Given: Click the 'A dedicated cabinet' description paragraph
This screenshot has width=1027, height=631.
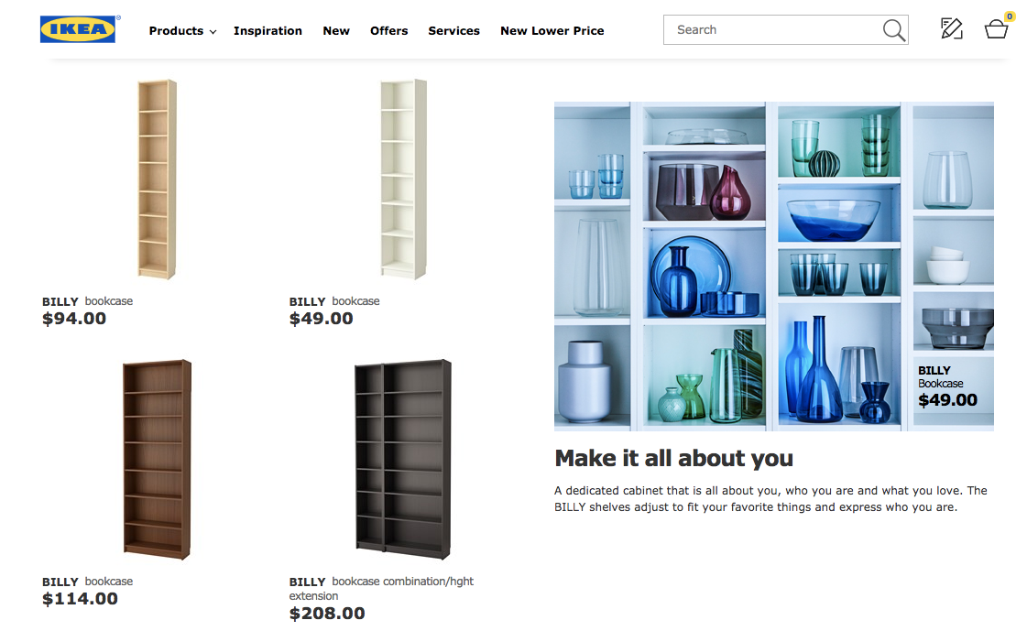Looking at the screenshot, I should [x=770, y=499].
